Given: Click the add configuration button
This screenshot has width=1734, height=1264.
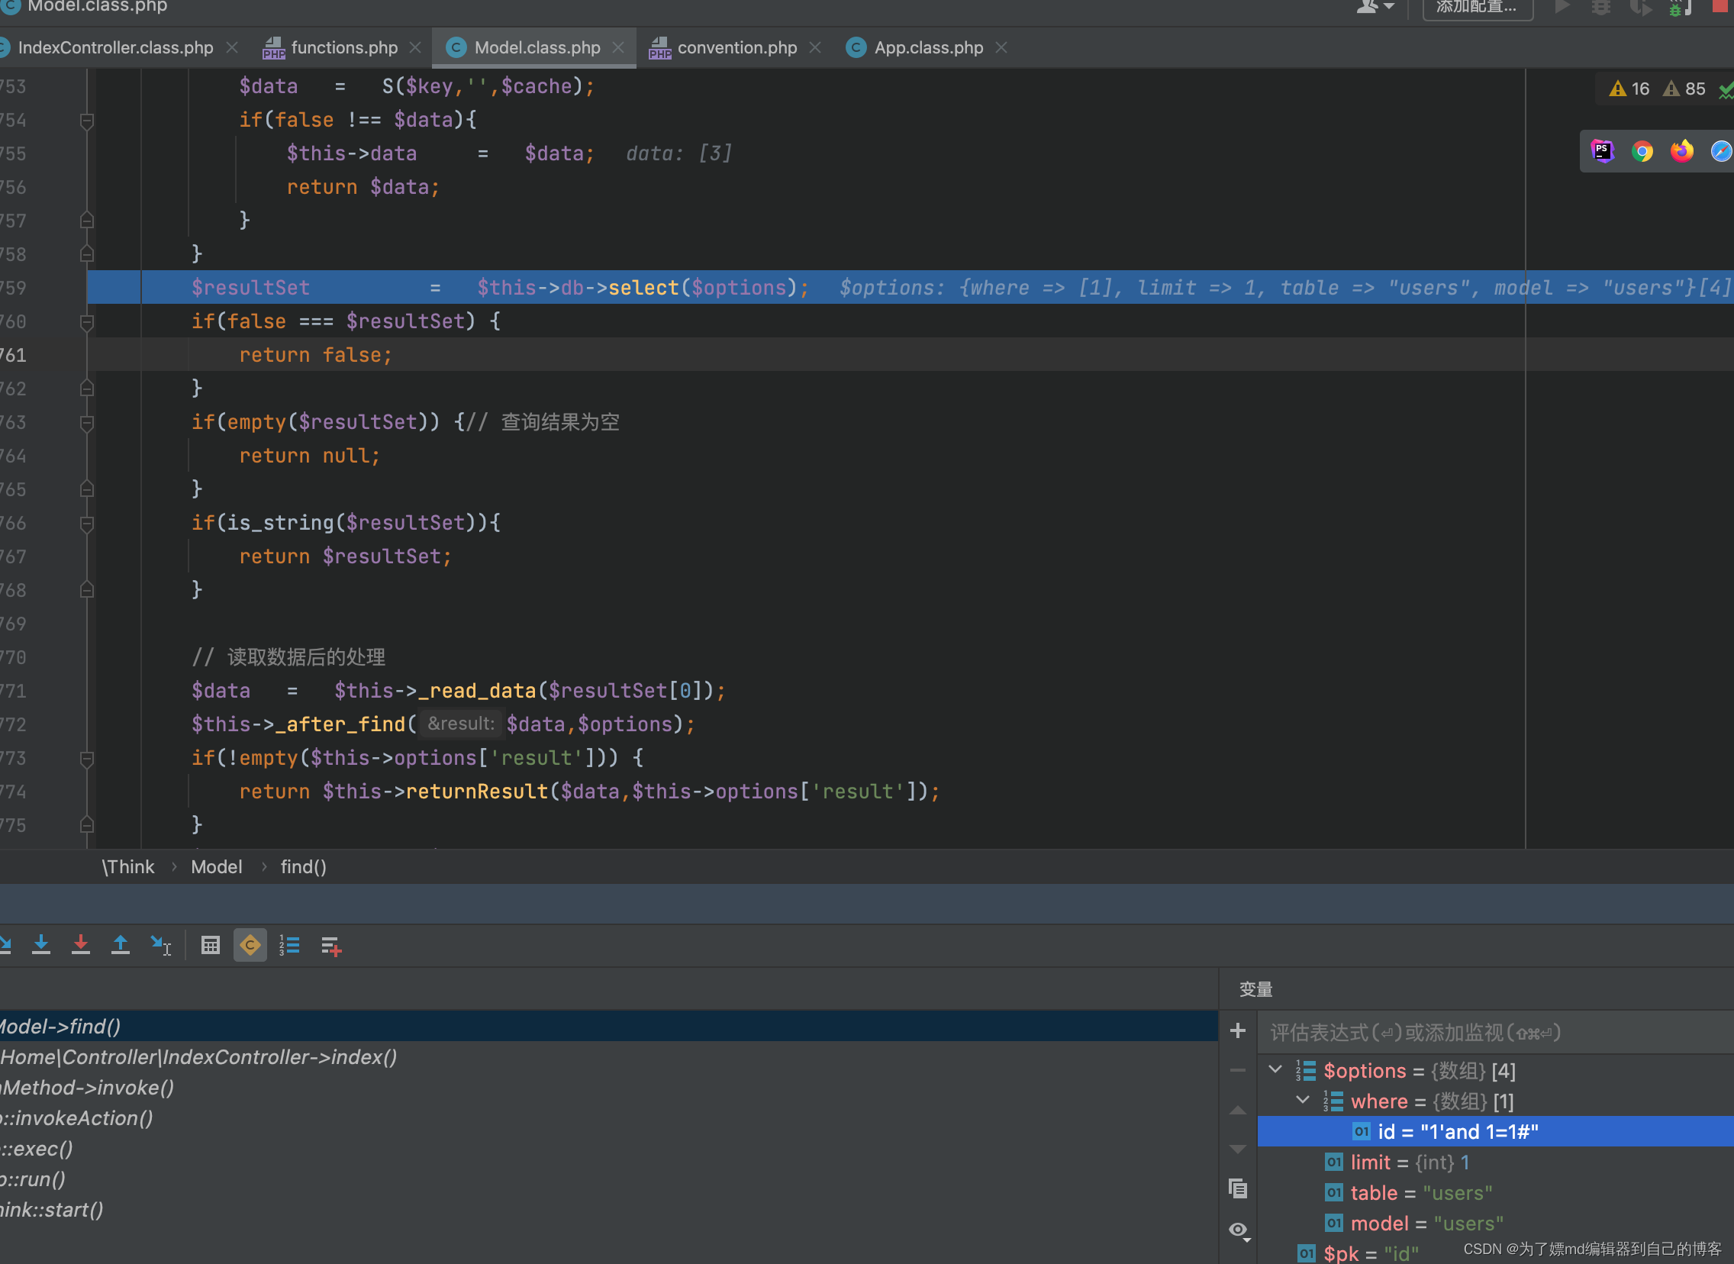Looking at the screenshot, I should [1476, 8].
